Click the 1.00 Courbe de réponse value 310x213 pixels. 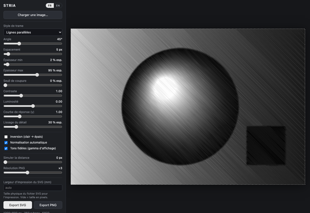pyautogui.click(x=59, y=112)
